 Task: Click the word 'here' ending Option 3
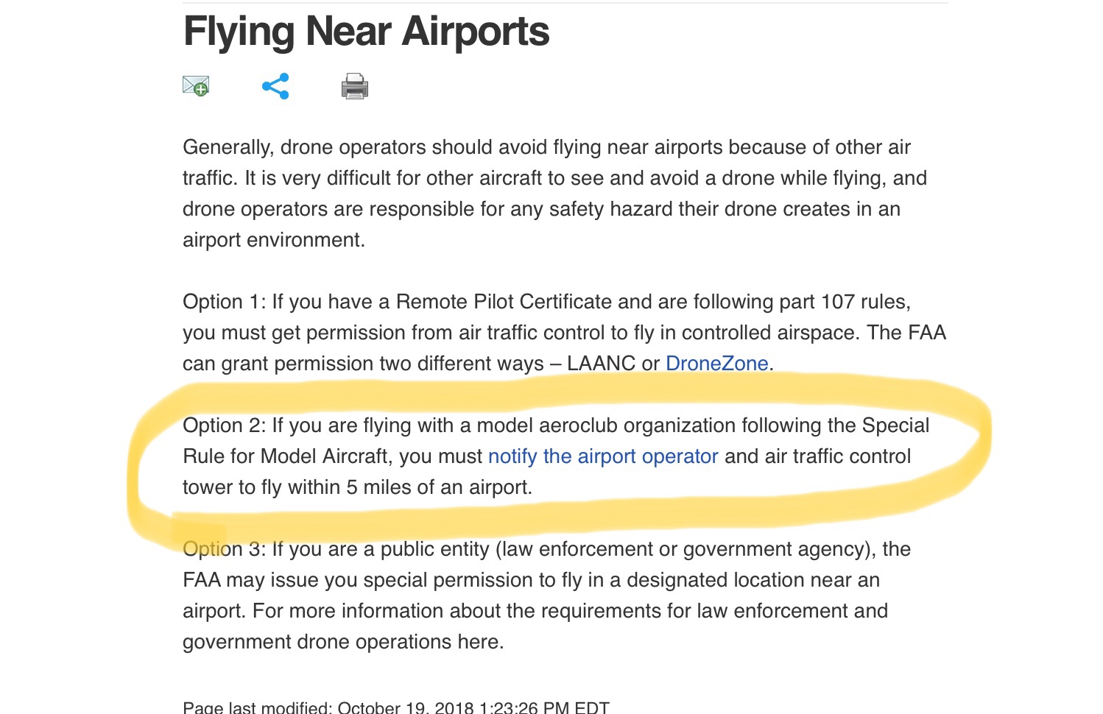click(478, 642)
